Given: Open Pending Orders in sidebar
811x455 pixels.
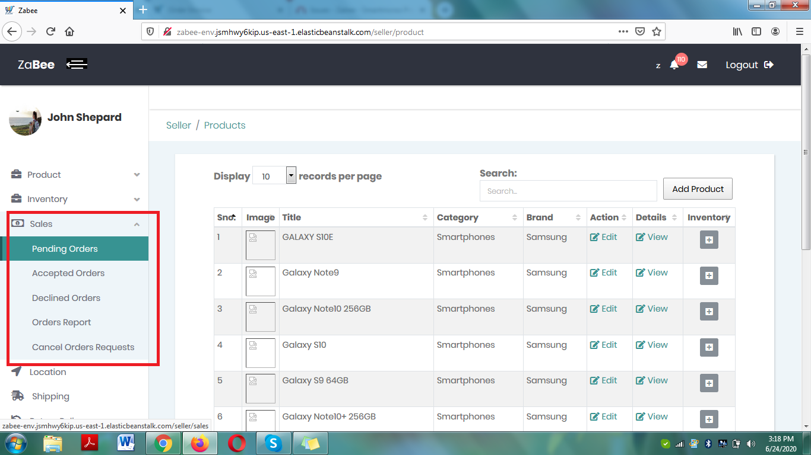Looking at the screenshot, I should point(75,249).
